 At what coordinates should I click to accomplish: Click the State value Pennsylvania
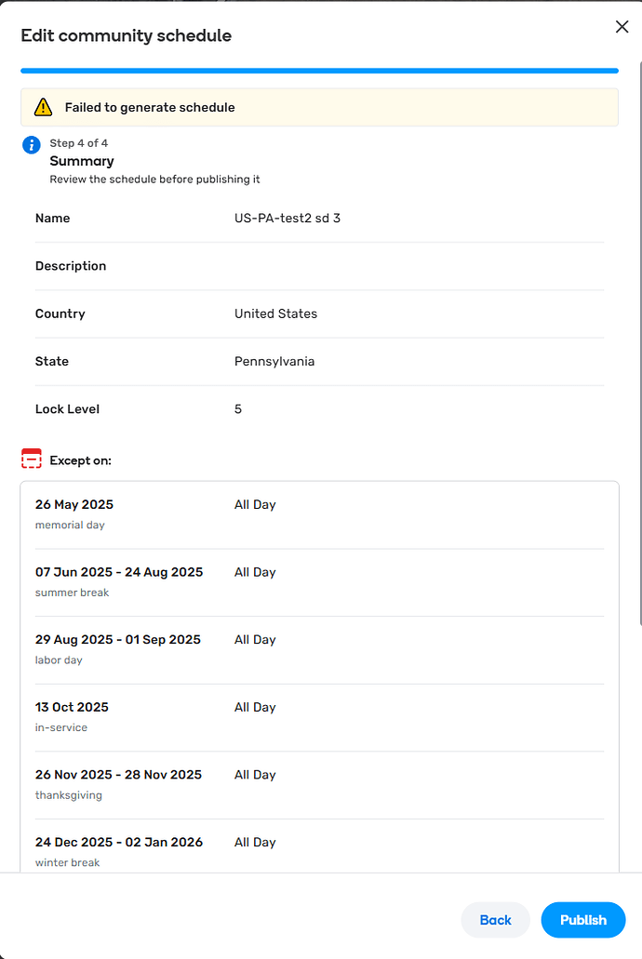[274, 362]
